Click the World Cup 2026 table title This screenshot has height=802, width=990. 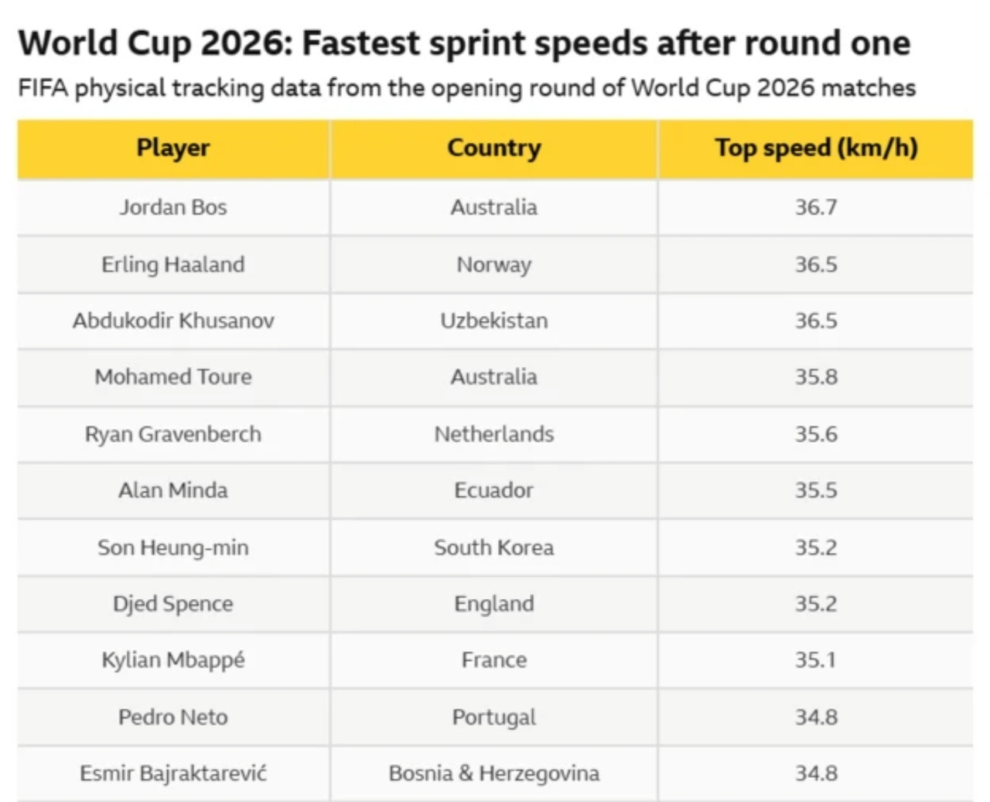(464, 43)
